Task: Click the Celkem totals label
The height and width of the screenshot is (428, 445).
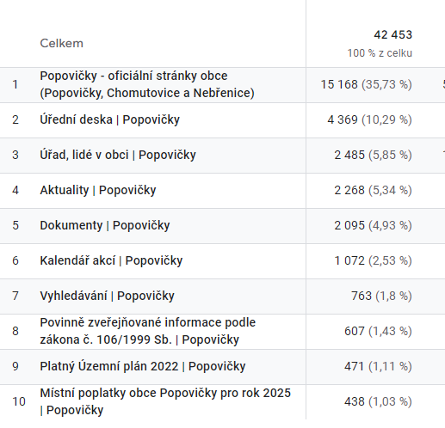Action: (61, 44)
